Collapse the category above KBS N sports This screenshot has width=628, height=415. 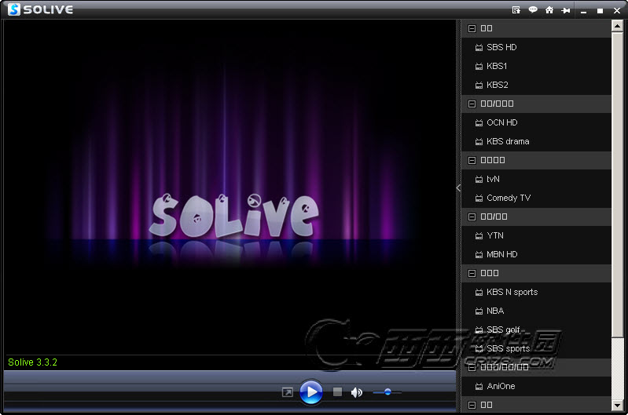tap(472, 273)
